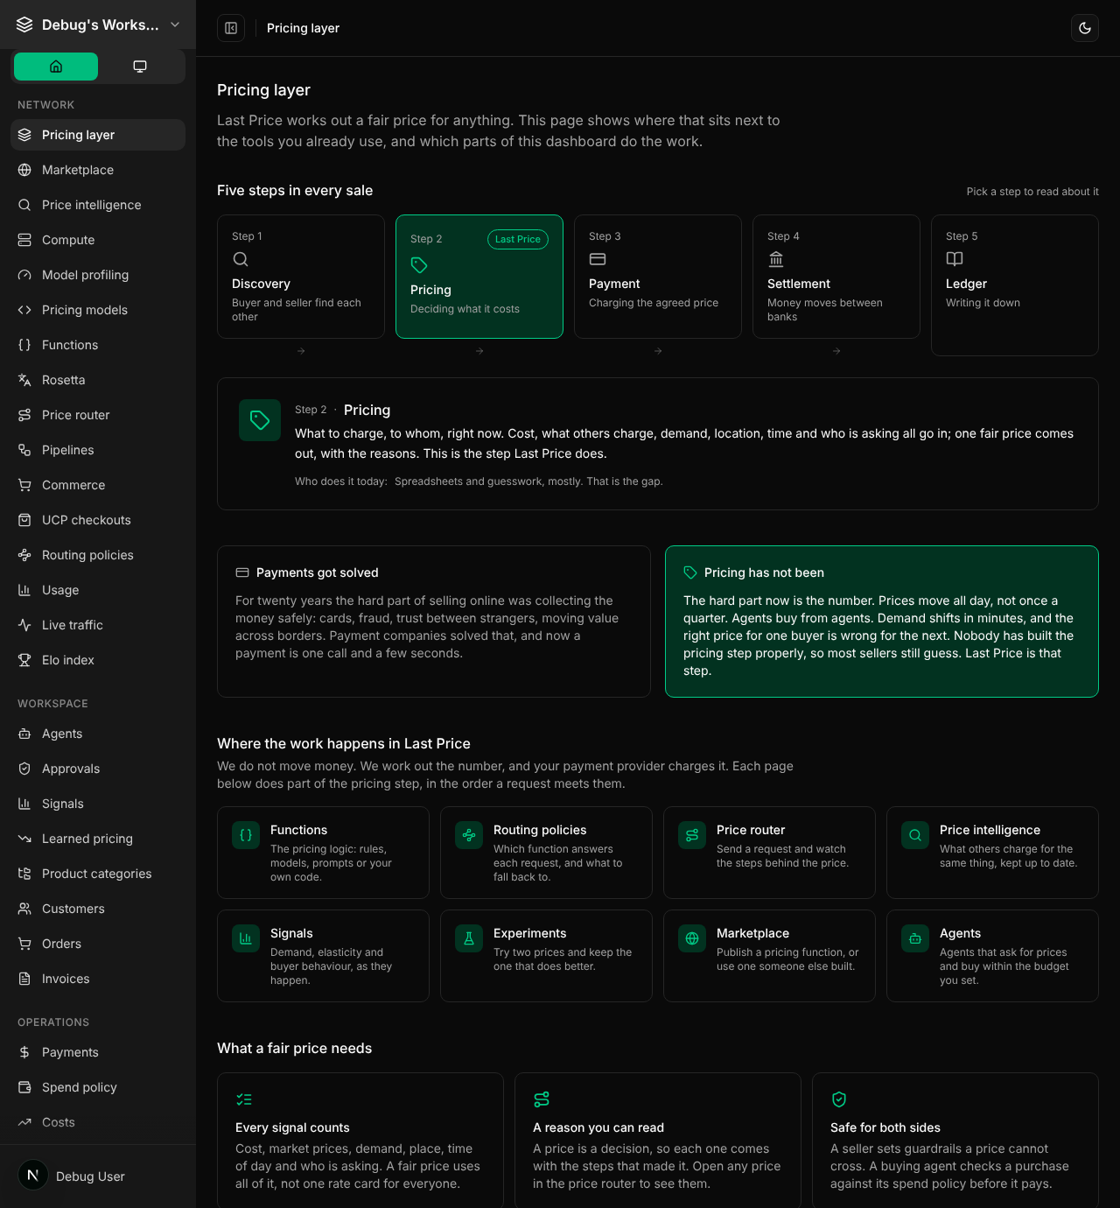Click the Elo index trophy icon
This screenshot has width=1120, height=1208.
[24, 660]
